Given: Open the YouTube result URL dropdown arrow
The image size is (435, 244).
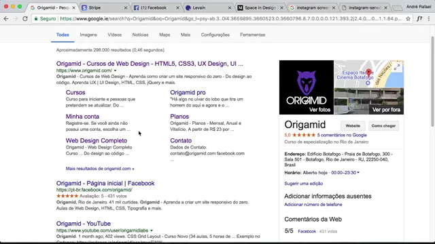Looking at the screenshot, I should [152, 230].
